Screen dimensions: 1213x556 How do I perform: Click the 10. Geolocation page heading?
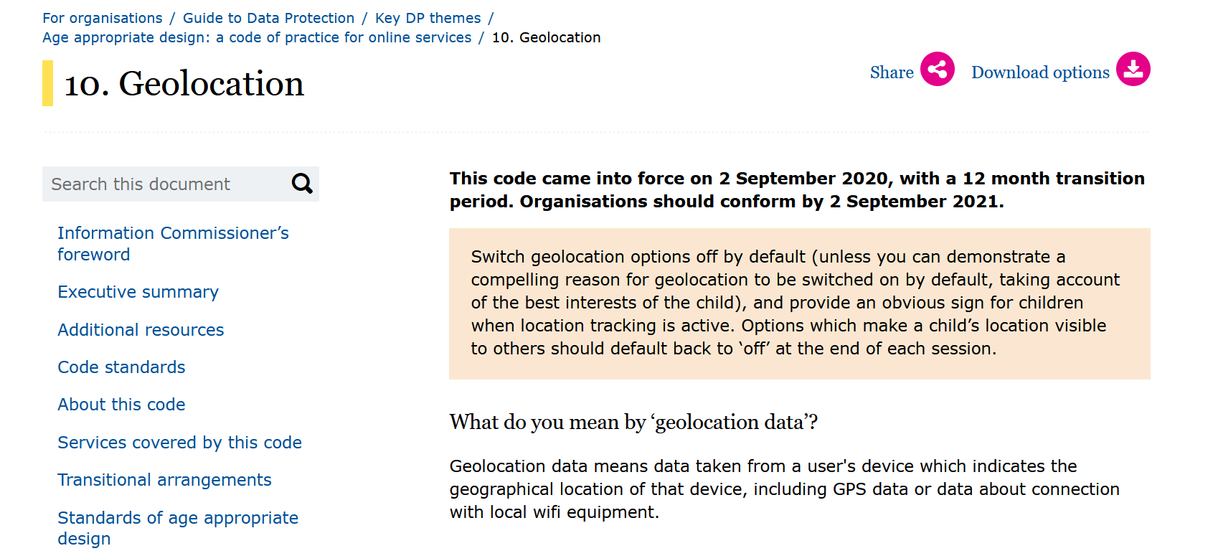[x=184, y=84]
